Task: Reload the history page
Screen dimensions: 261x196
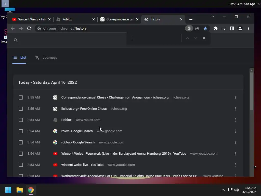Action: (x=29, y=28)
